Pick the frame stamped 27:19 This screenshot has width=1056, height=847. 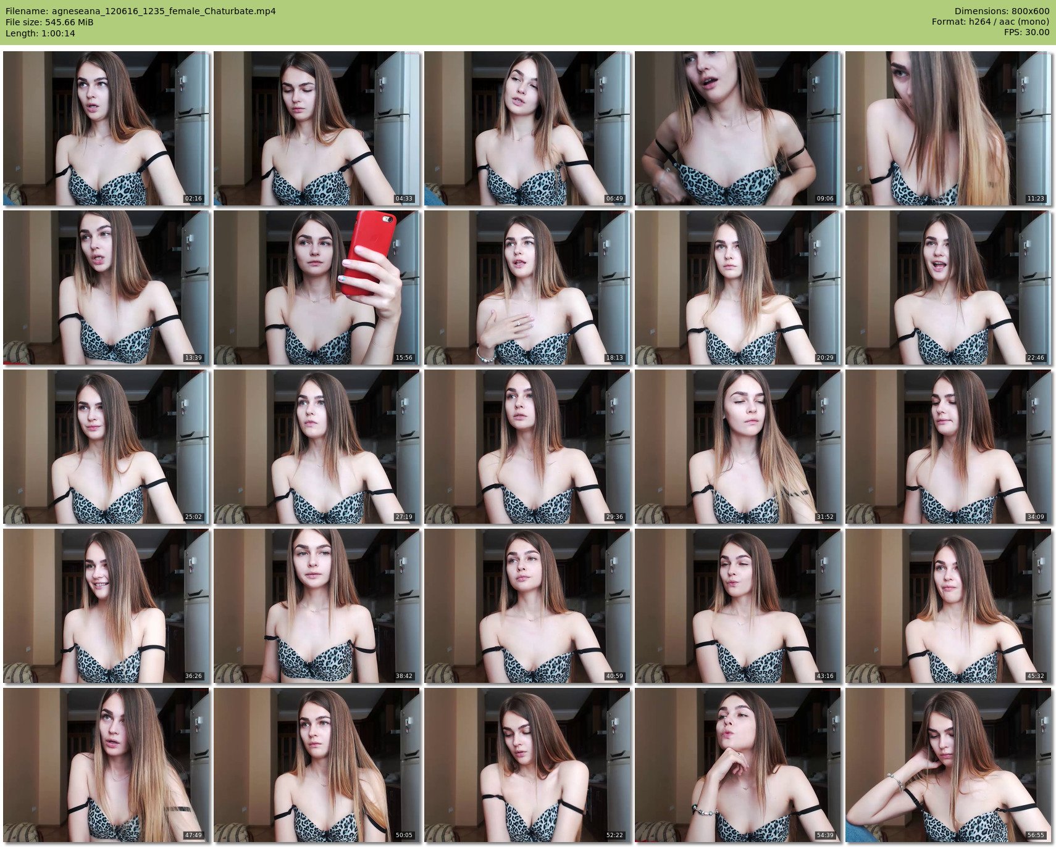coord(317,447)
